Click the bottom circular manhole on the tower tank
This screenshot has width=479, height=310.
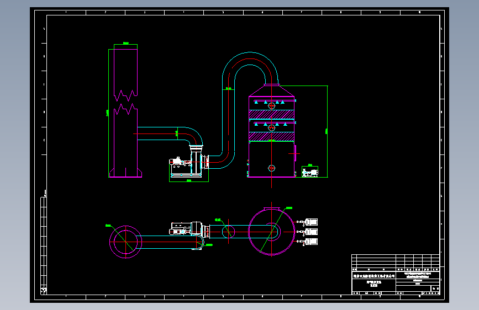pos(272,168)
